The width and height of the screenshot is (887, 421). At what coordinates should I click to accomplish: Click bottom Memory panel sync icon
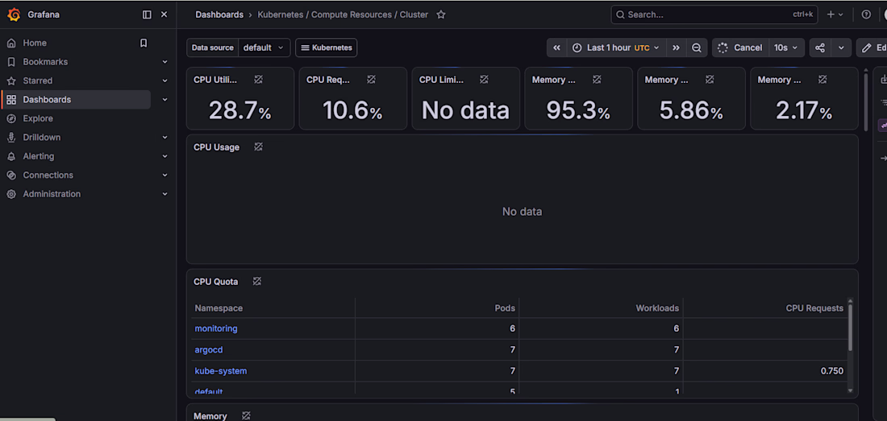[245, 415]
